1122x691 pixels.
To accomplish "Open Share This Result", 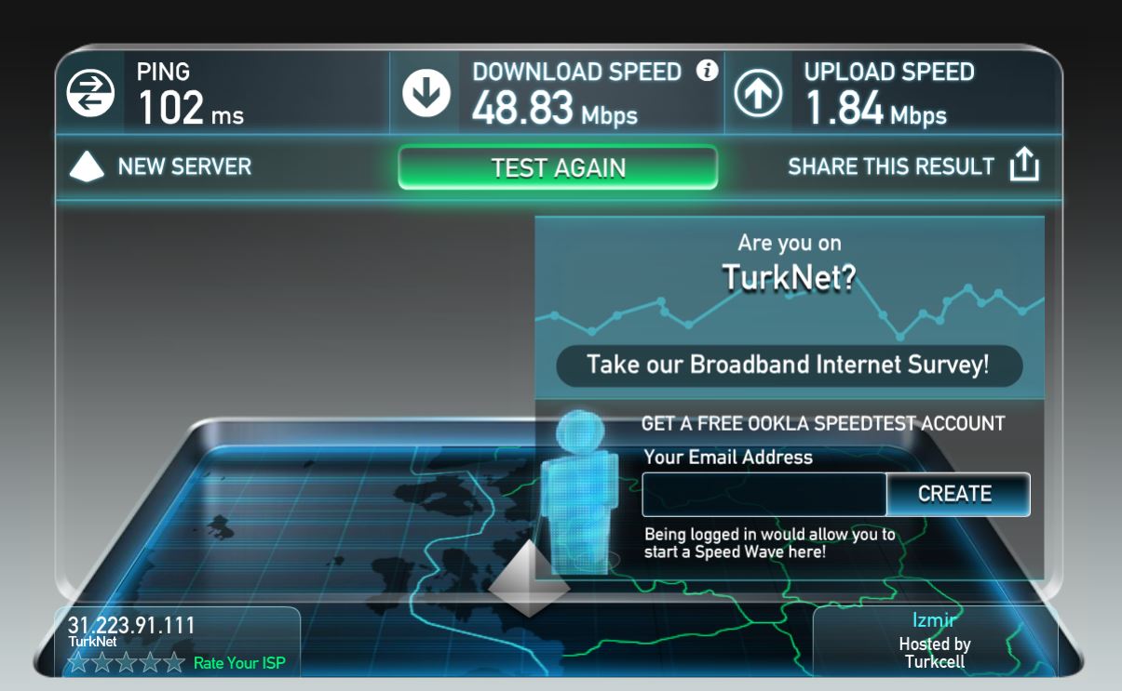I will [x=891, y=166].
